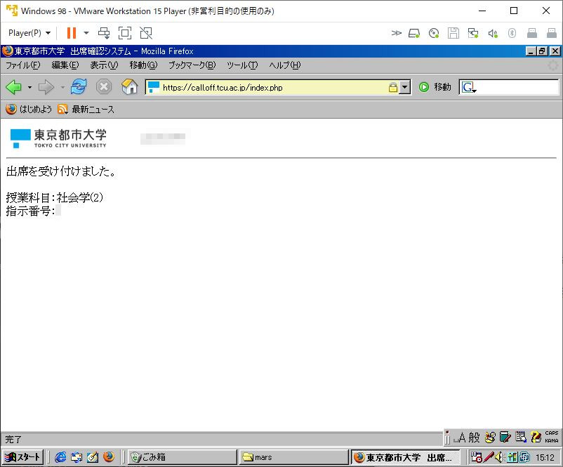Click the 東京都市大学 出席 taskbar button

pyautogui.click(x=405, y=457)
